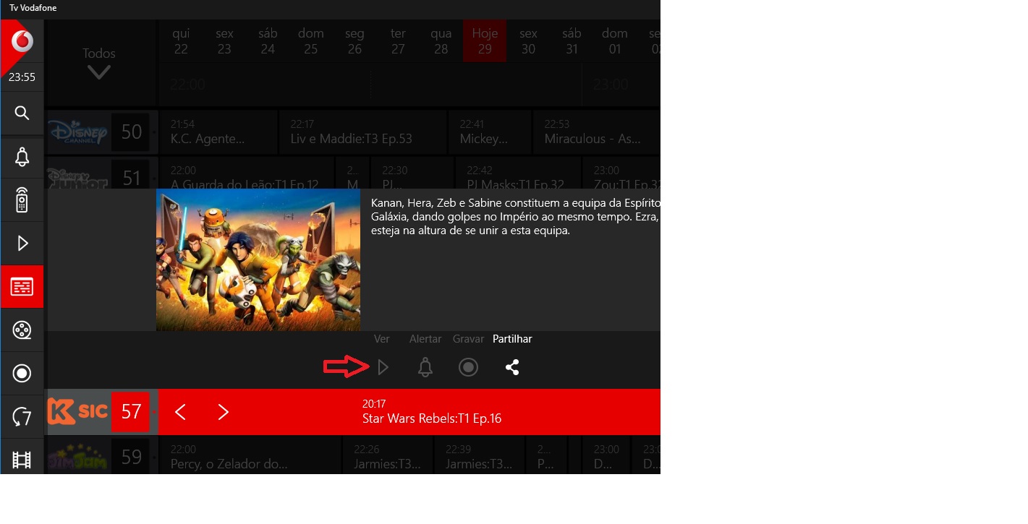The image size is (1028, 524).
Task: Select the TV guide icon in sidebar
Action: click(x=22, y=287)
